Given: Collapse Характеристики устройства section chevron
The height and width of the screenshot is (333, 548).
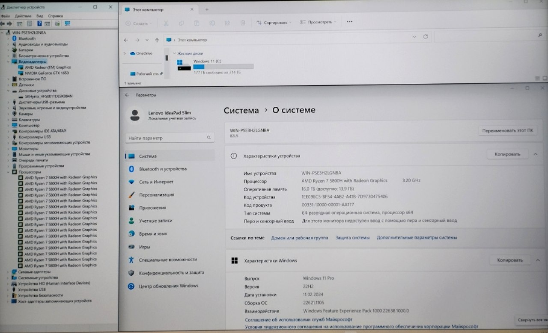Looking at the screenshot, I should (536, 154).
